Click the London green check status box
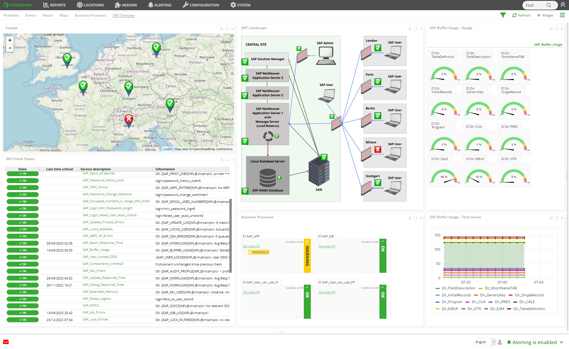 pos(378,48)
